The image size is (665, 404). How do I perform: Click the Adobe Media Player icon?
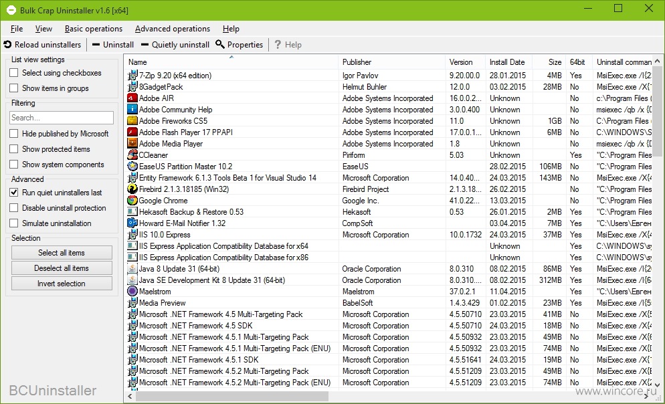click(x=132, y=144)
